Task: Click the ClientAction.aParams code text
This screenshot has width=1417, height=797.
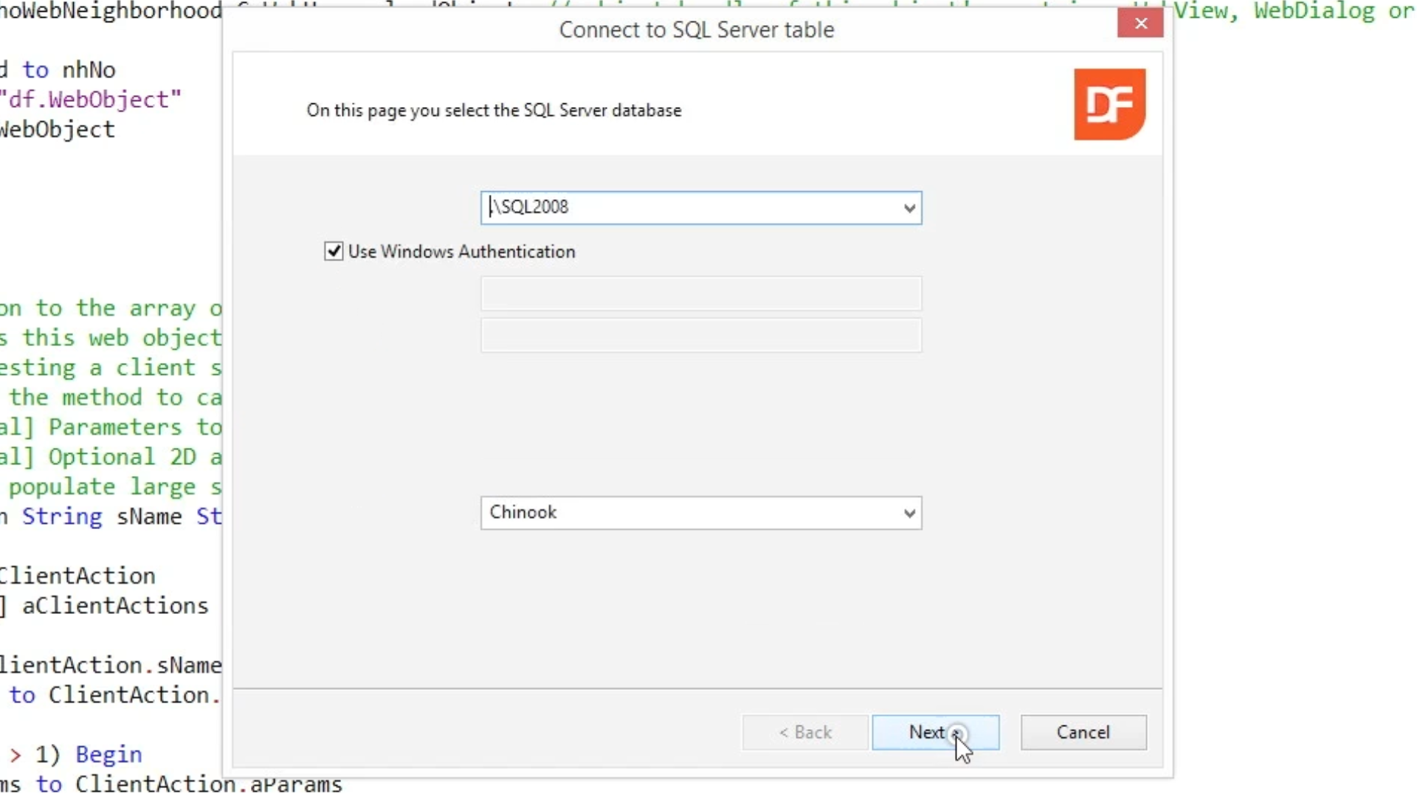Action: (208, 784)
